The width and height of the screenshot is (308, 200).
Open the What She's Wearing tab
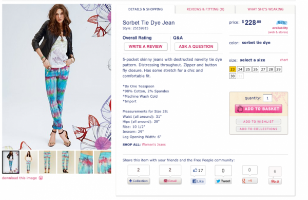pyautogui.click(x=265, y=9)
